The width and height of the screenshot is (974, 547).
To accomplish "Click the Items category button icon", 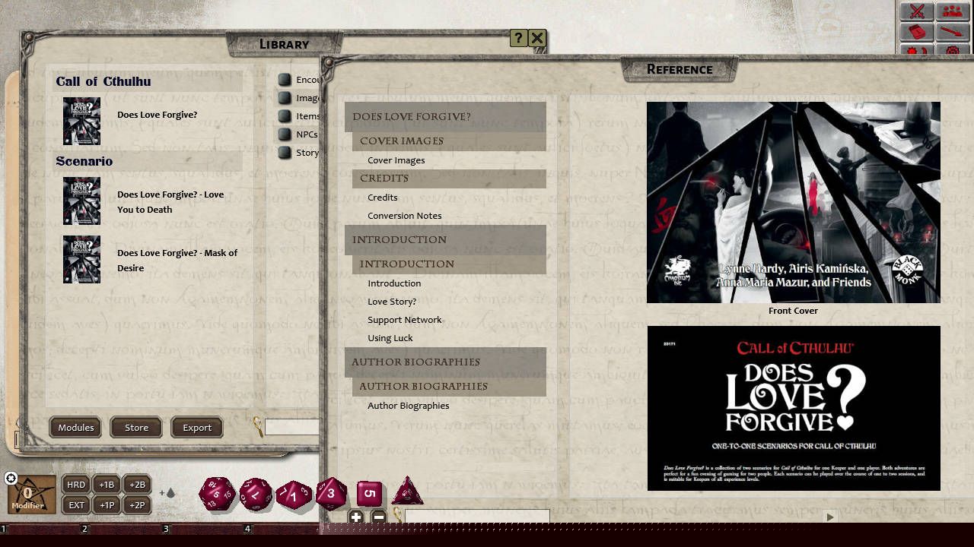I will click(285, 116).
